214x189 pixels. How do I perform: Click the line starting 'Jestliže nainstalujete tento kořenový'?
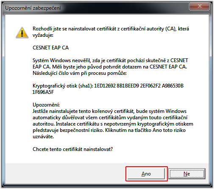(x=109, y=111)
